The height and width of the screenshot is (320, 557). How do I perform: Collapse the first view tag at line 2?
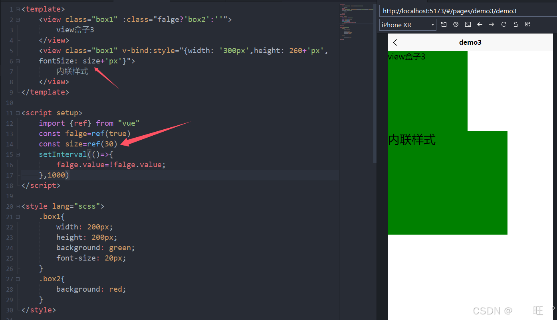tap(18, 20)
